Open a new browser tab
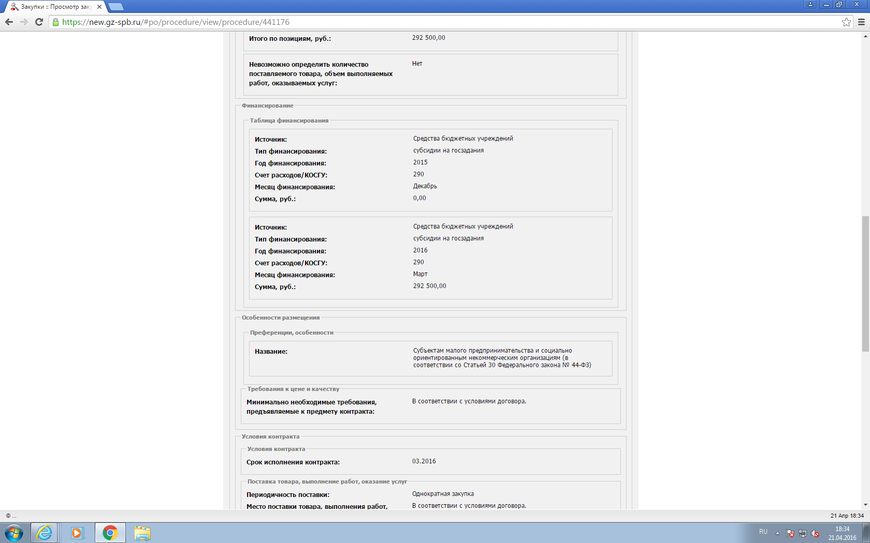The width and height of the screenshot is (870, 543). click(116, 7)
